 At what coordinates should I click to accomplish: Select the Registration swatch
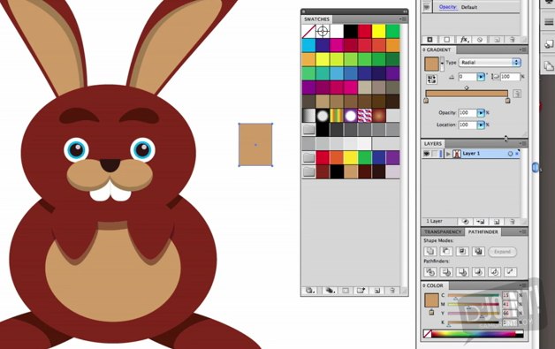[323, 31]
